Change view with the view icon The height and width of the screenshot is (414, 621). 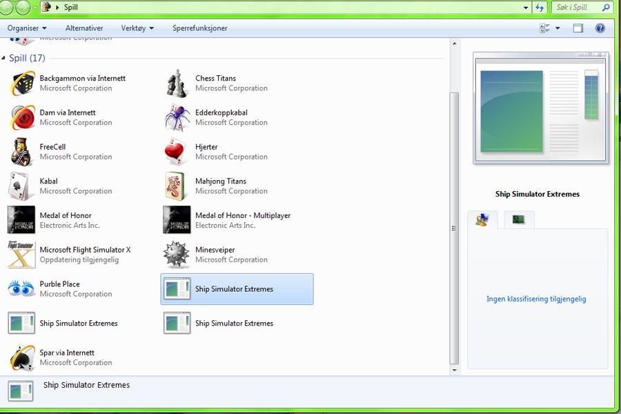[544, 28]
